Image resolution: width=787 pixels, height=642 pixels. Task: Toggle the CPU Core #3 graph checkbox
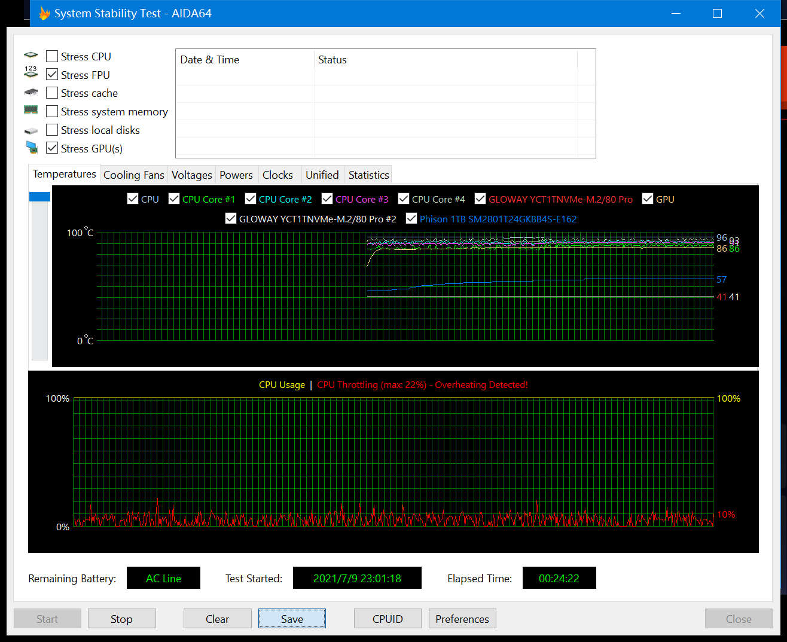point(327,199)
